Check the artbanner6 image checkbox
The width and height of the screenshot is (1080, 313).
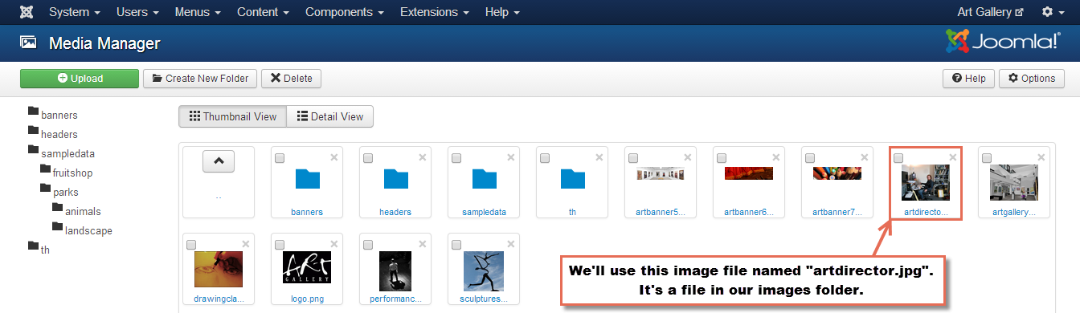[x=722, y=158]
